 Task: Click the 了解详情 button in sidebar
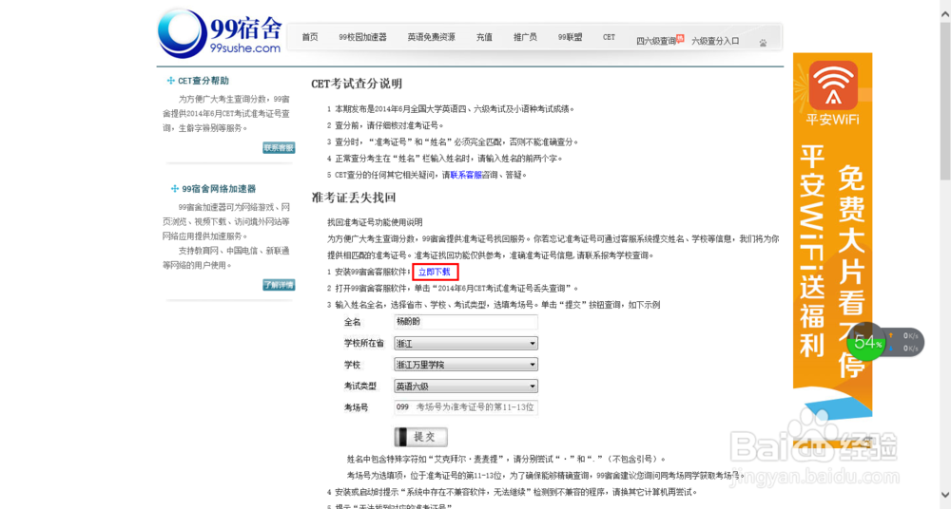[x=279, y=284]
